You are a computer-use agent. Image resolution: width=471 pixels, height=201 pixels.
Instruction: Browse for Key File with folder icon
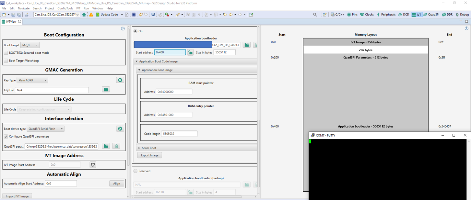tap(106, 90)
